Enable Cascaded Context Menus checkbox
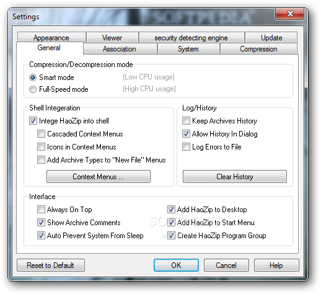 41,134
